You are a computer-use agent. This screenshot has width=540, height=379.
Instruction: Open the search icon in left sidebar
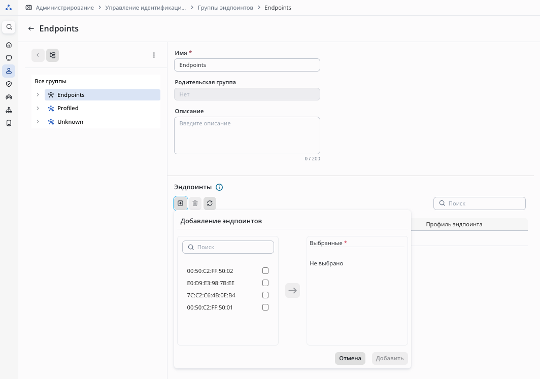[9, 27]
